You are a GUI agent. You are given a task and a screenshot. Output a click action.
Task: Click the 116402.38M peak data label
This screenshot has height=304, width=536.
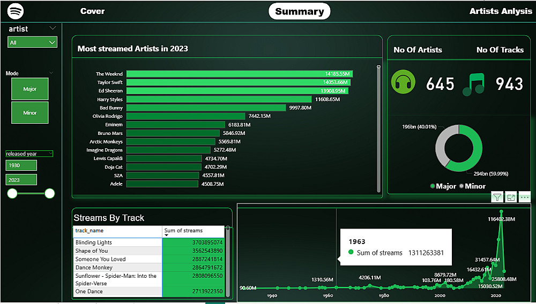pyautogui.click(x=502, y=219)
